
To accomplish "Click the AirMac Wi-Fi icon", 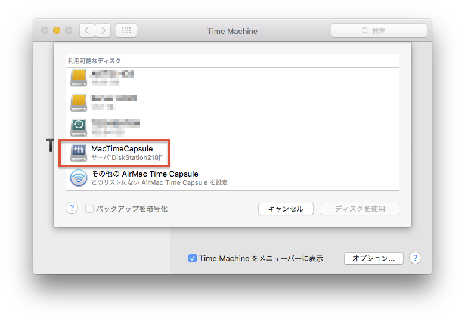I will (x=79, y=178).
